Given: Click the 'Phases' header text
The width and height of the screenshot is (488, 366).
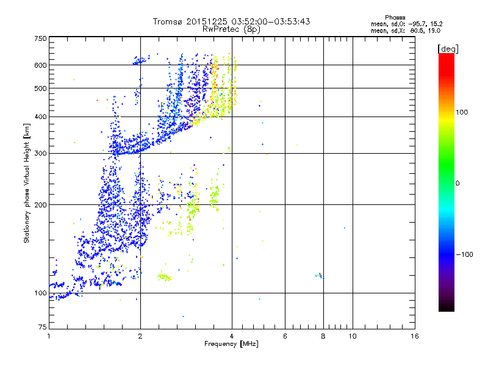Looking at the screenshot, I should point(395,18).
